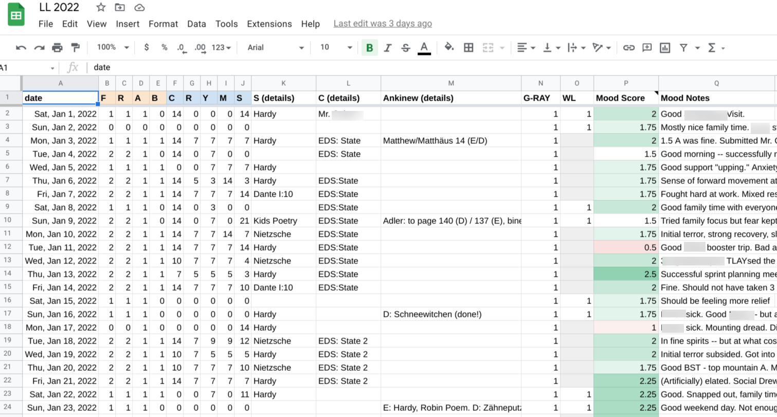Open the Format menu
Screen dimensions: 777x417
163,24
